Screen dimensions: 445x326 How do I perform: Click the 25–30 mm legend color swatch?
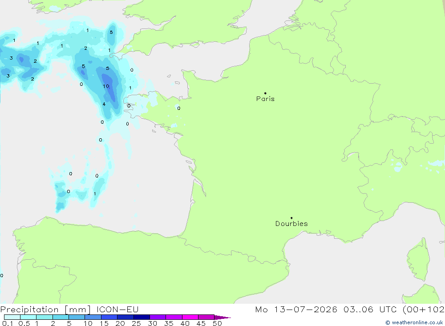142,317
